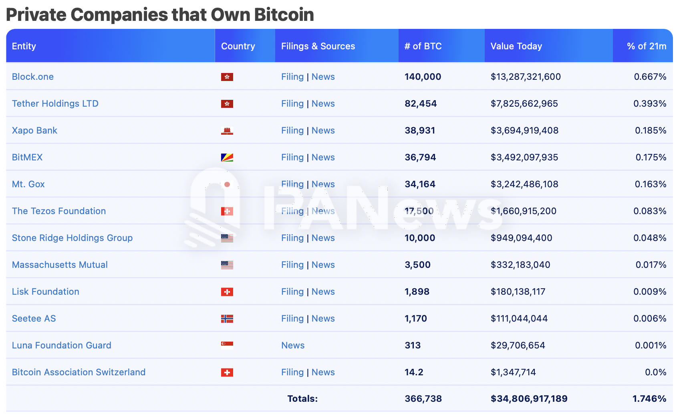Click the Hong Kong flag beside Block.one

[227, 77]
